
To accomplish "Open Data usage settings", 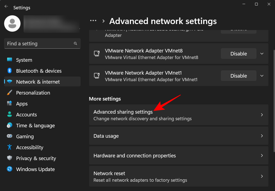I will pyautogui.click(x=179, y=136).
